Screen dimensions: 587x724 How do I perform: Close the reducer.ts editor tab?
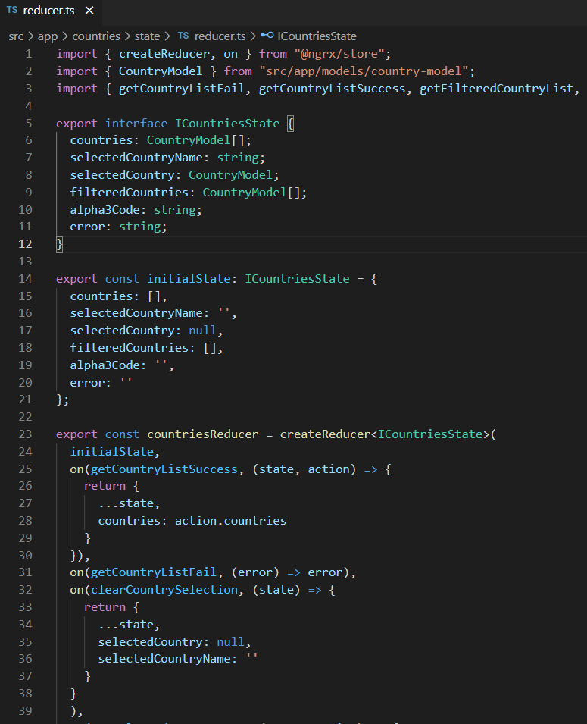pos(89,11)
